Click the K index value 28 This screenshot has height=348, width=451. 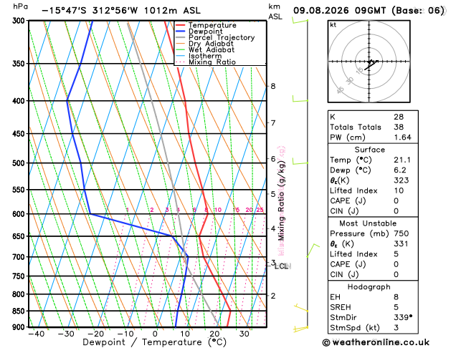coord(399,117)
